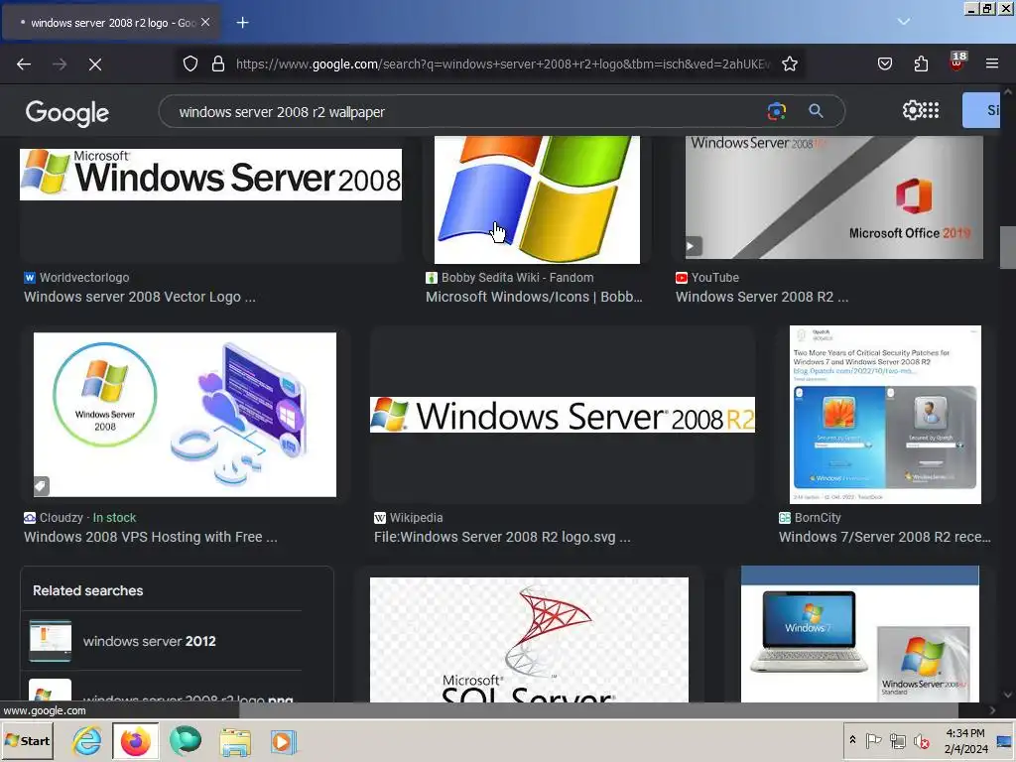Click the Wikipedia source label
Screen dimensions: 1016x762
coord(416,518)
